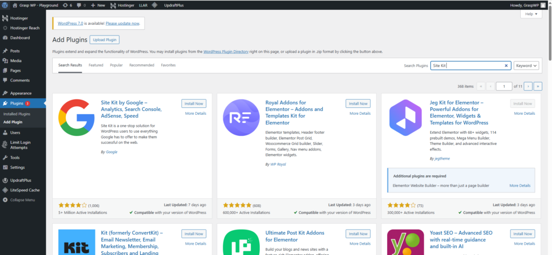Open the Google author link

(112, 152)
